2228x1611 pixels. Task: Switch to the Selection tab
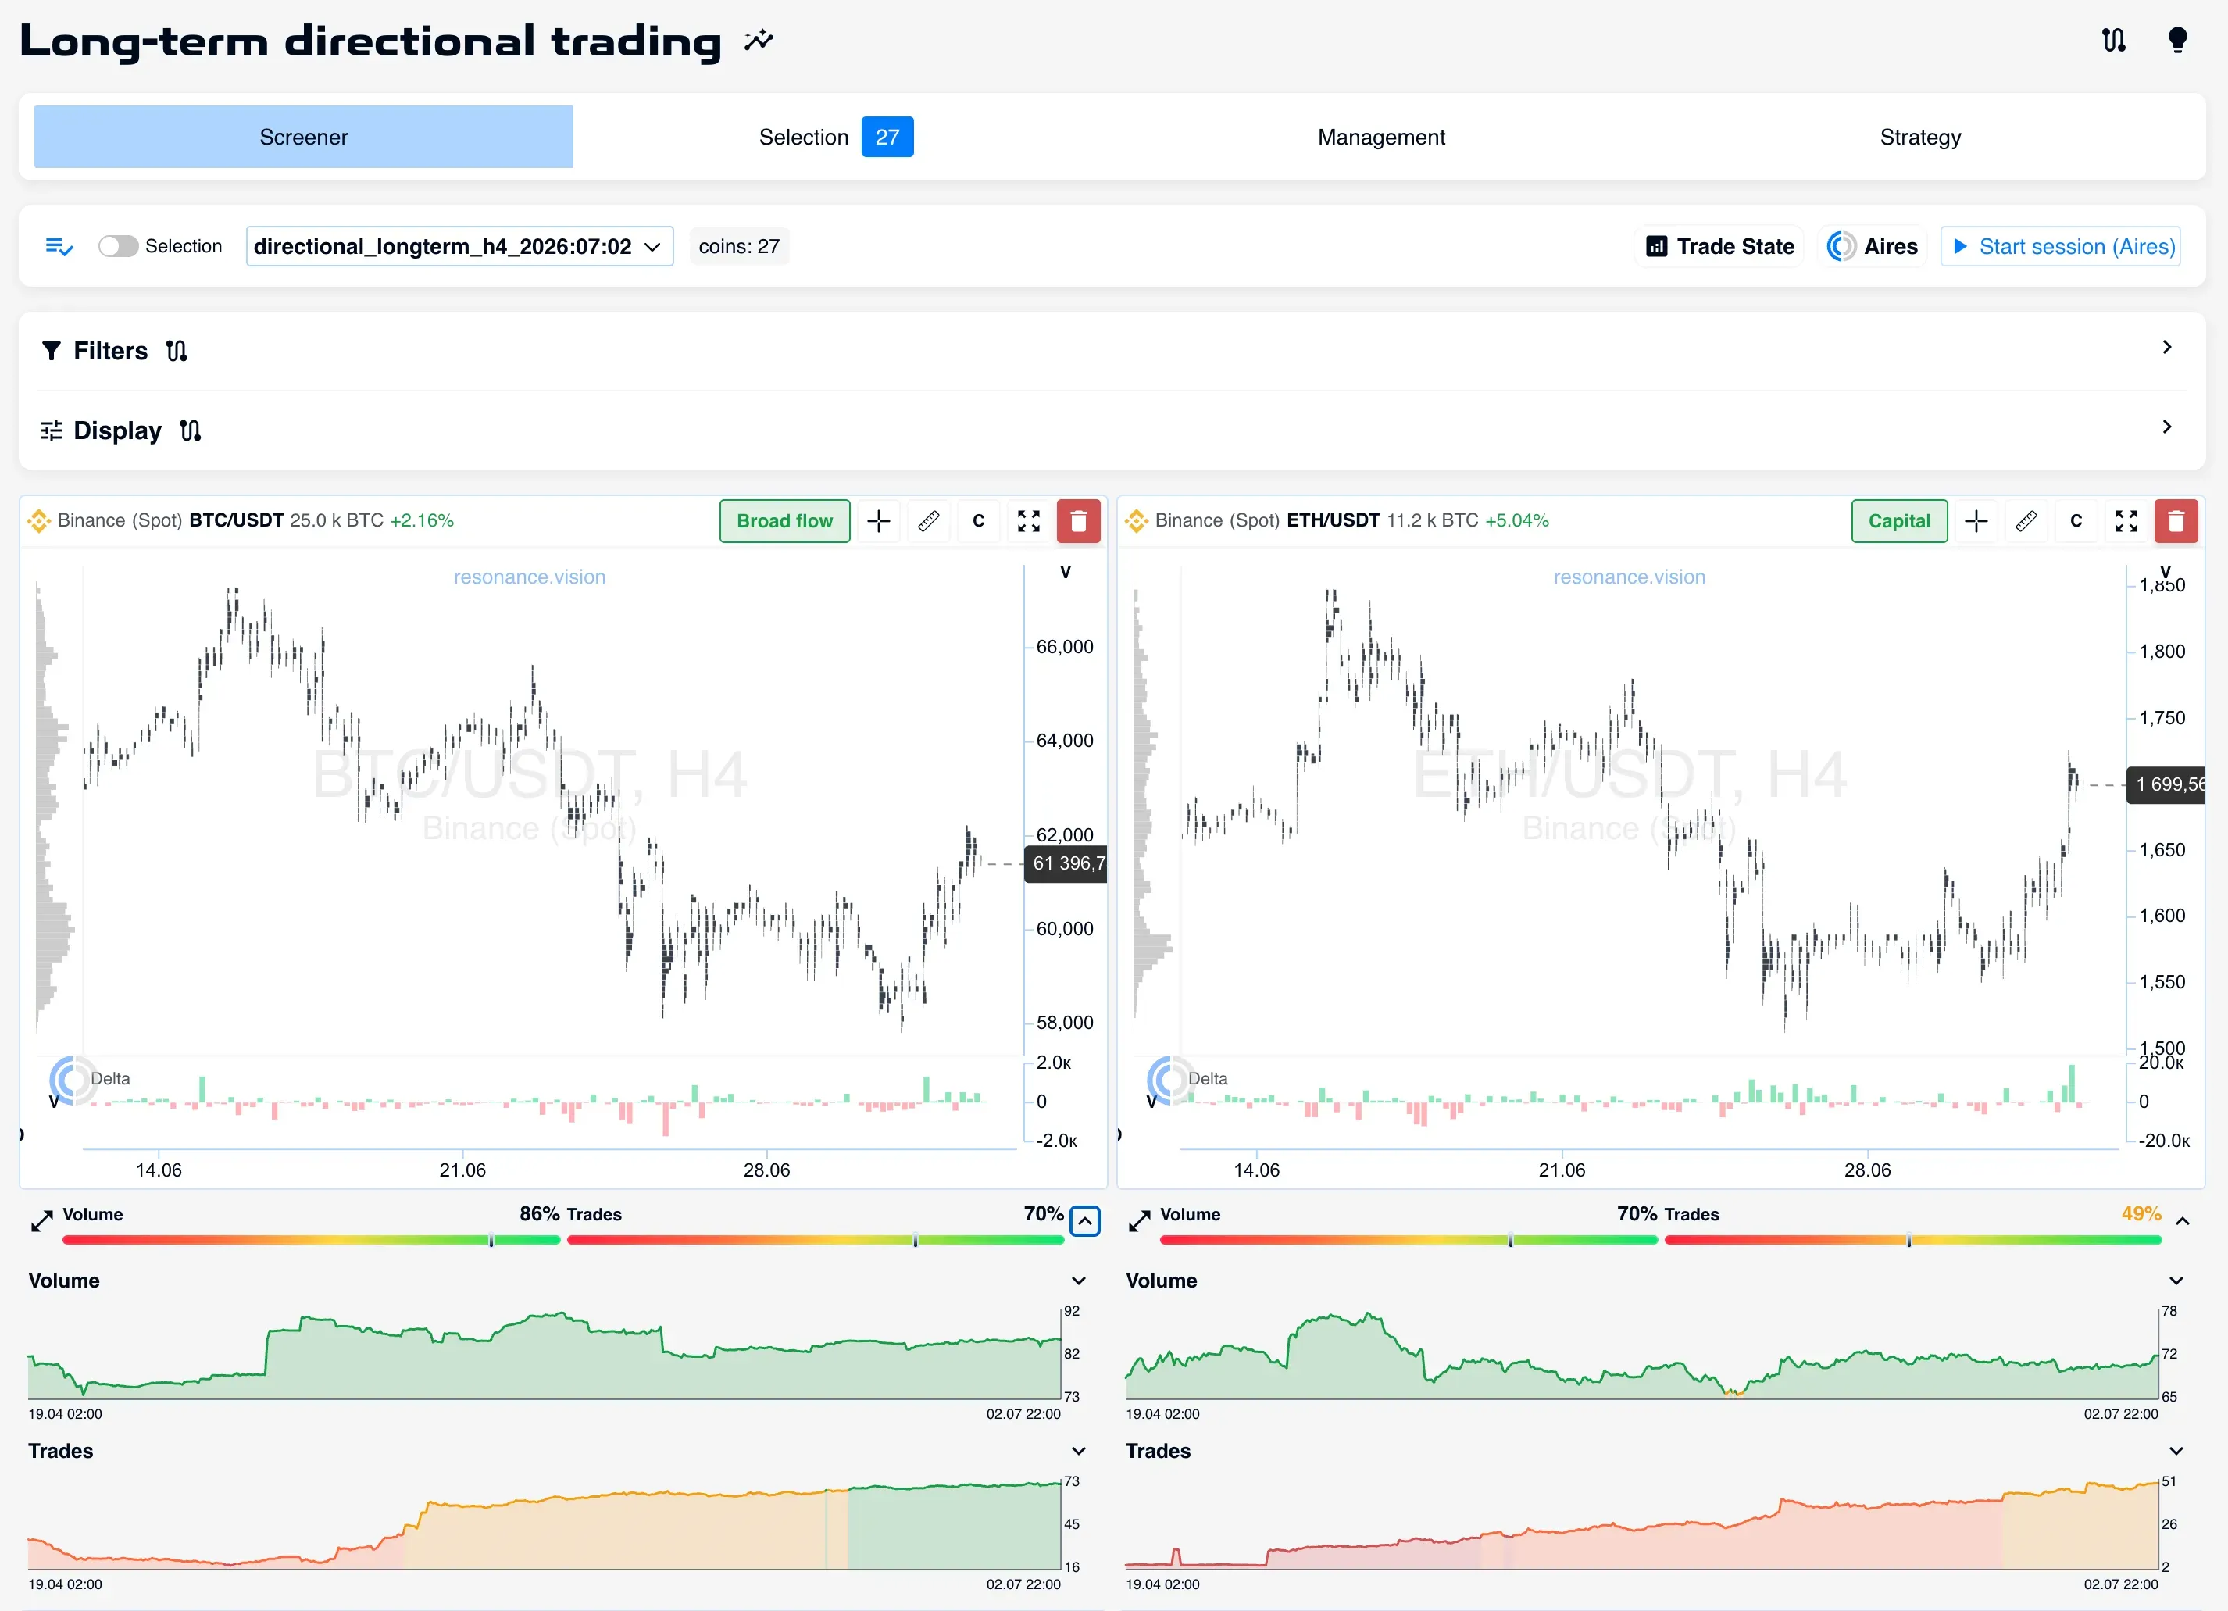pos(835,137)
